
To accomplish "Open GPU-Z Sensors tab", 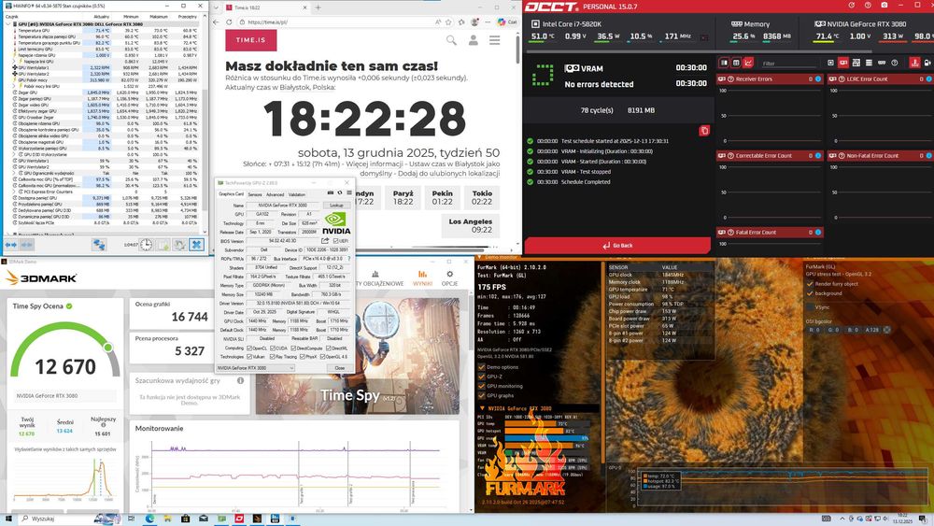I will [255, 194].
